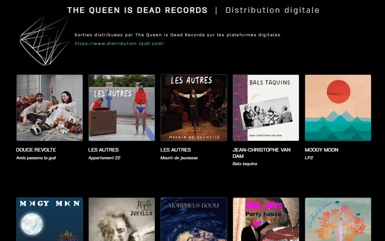Viewport: 385px width, 241px height.
Task: Click the LP2 album title text
Action: click(309, 158)
